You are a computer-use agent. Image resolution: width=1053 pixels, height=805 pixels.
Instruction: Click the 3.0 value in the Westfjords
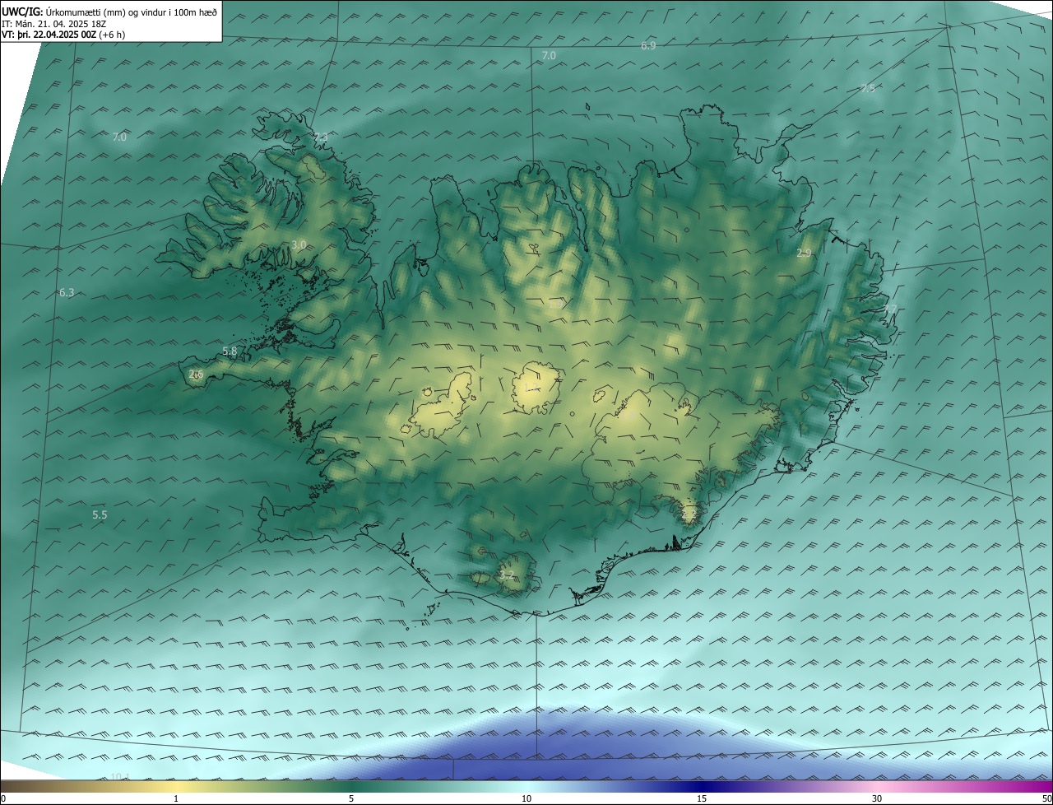click(x=299, y=245)
